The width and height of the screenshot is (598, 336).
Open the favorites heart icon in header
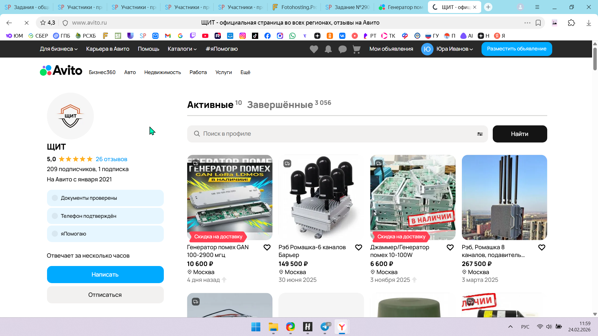pyautogui.click(x=314, y=49)
